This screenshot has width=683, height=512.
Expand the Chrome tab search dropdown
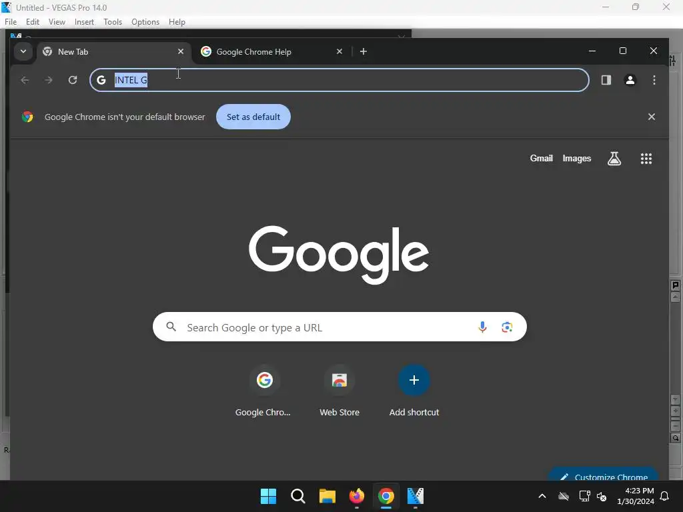[x=23, y=51]
